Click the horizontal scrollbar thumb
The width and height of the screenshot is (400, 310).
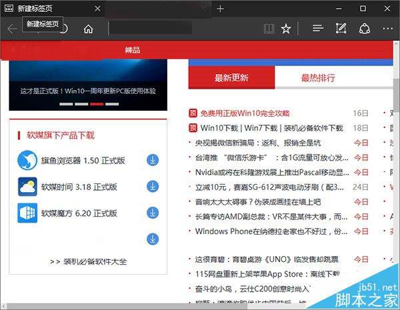tap(127, 306)
